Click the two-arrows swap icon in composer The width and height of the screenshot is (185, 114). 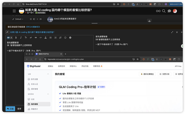(60, 38)
